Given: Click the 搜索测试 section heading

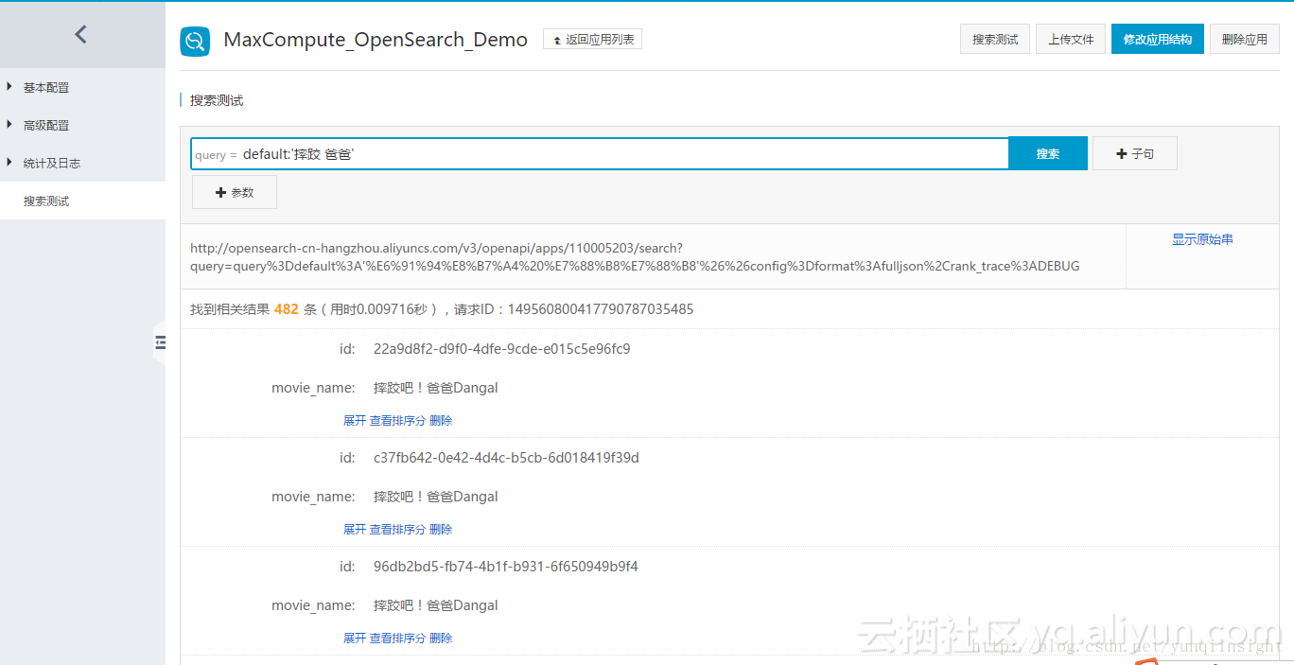Looking at the screenshot, I should pos(217,100).
